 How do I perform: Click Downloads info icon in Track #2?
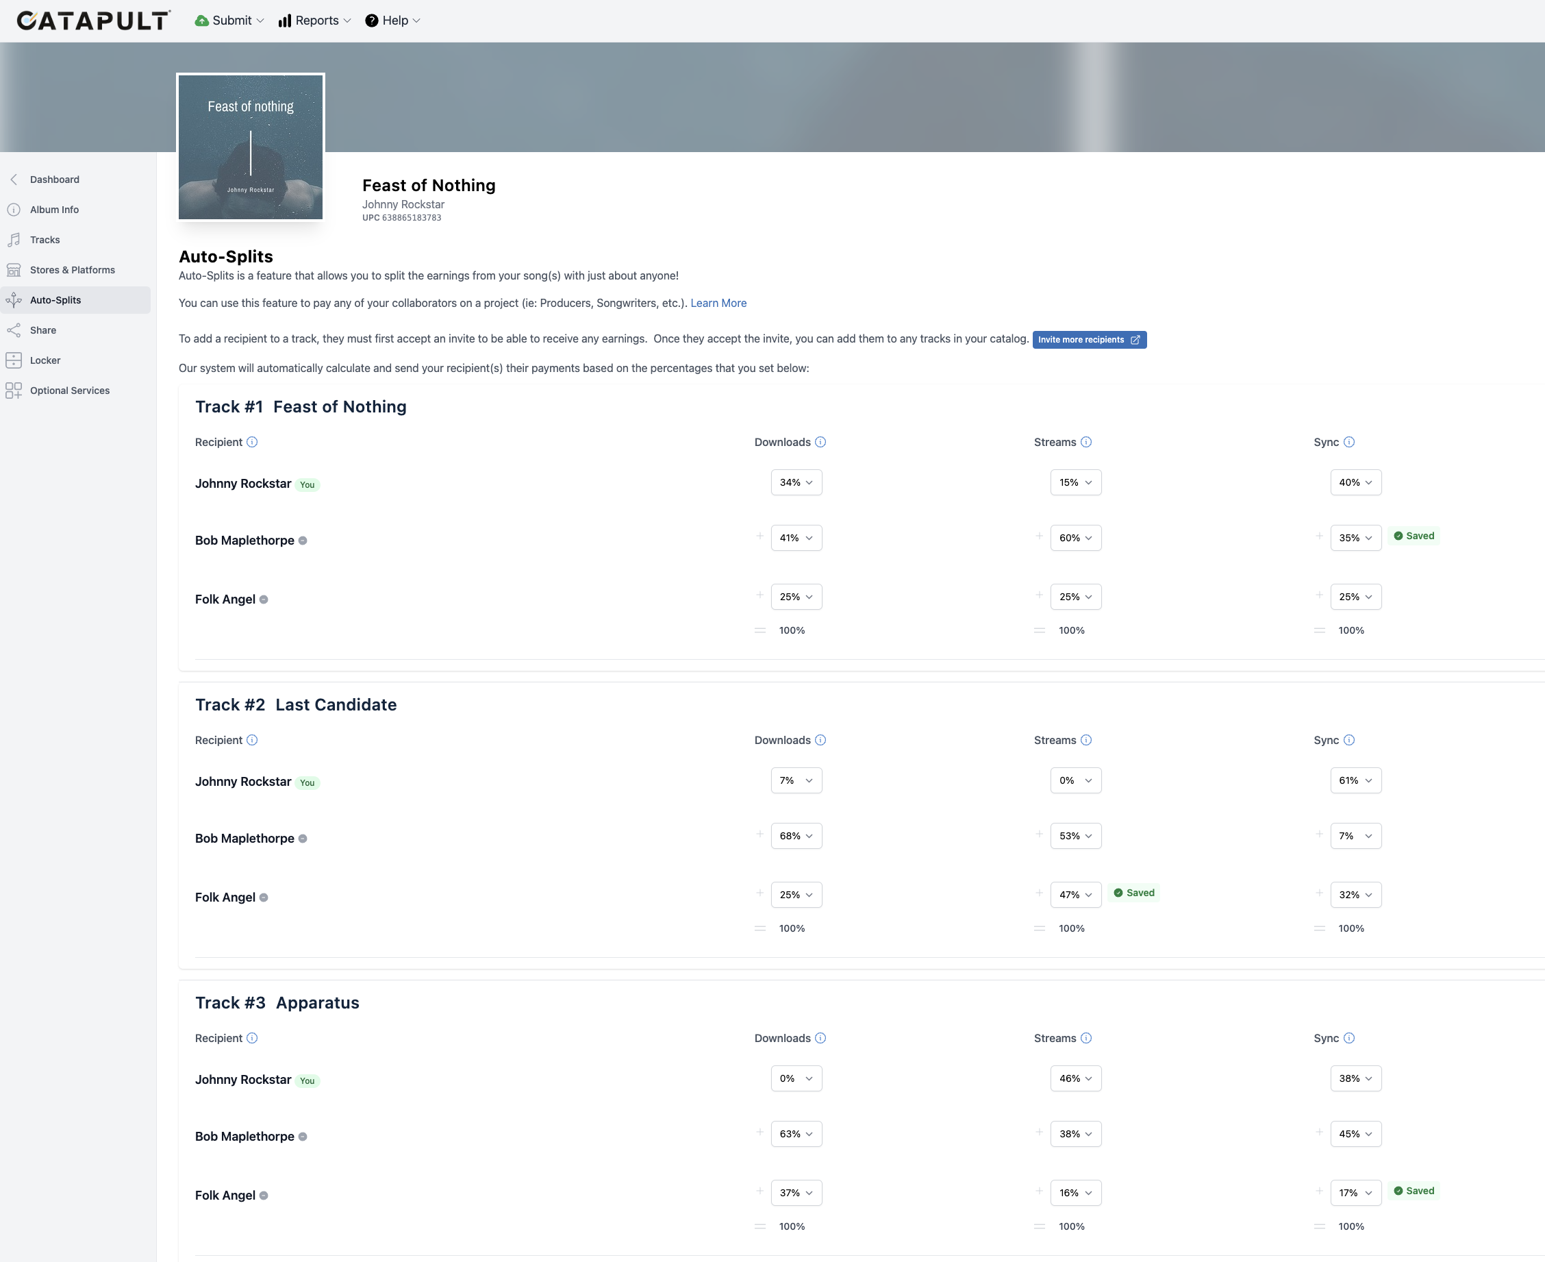pyautogui.click(x=820, y=740)
